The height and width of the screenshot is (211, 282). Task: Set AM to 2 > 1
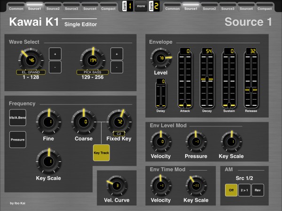(244, 190)
